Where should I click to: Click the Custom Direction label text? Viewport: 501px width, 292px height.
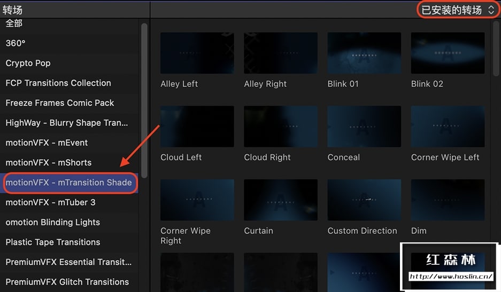tap(362, 231)
